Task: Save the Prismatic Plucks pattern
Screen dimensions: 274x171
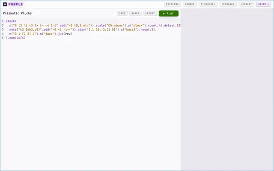Action: click(x=122, y=13)
